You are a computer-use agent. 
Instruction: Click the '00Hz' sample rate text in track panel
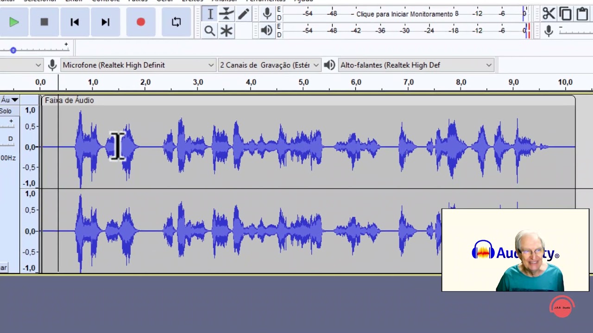(8, 158)
